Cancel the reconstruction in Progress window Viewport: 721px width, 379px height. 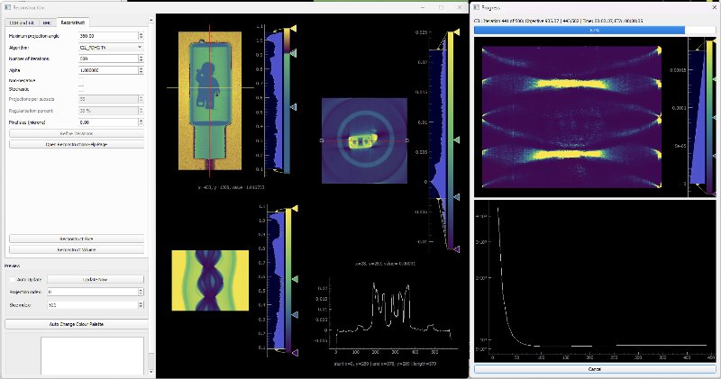[595, 369]
